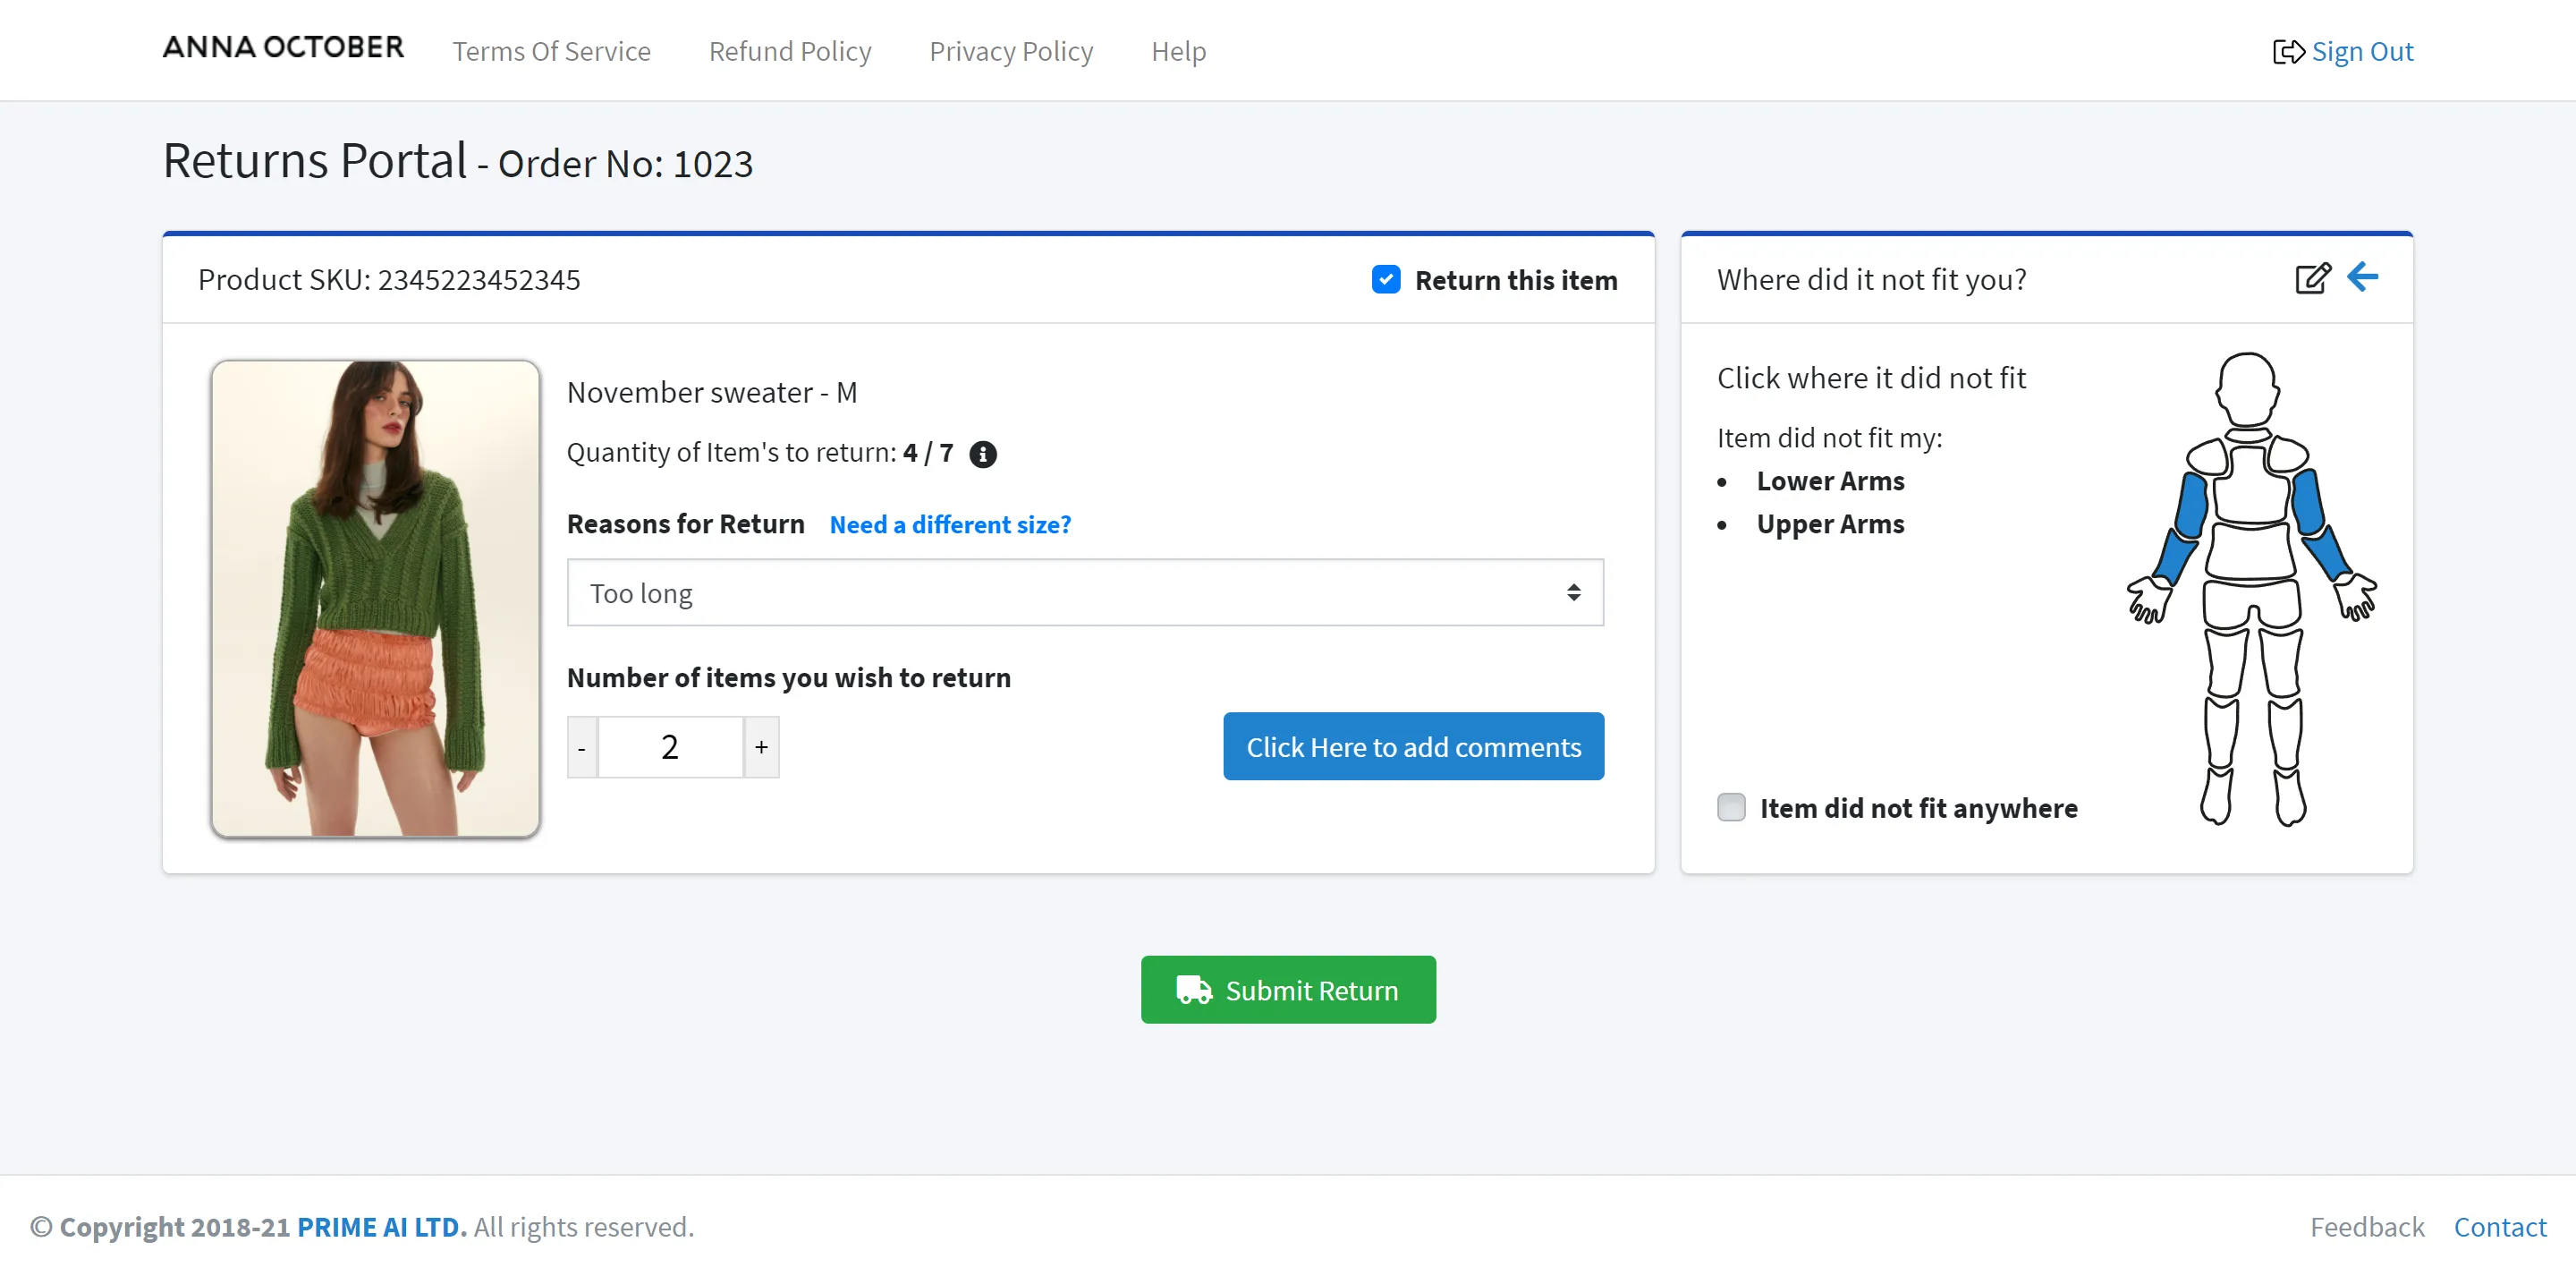The height and width of the screenshot is (1276, 2576).
Task: Open the Help menu item
Action: point(1178,51)
